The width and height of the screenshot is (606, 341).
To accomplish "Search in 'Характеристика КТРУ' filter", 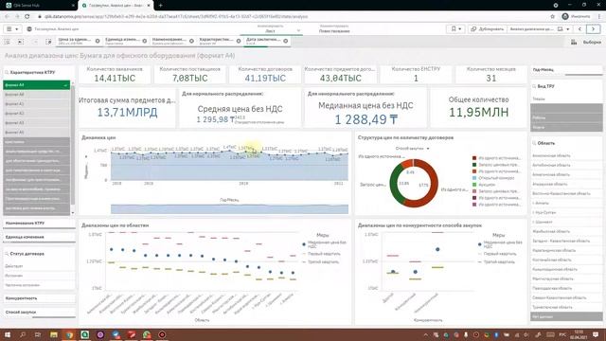I will (x=7, y=72).
